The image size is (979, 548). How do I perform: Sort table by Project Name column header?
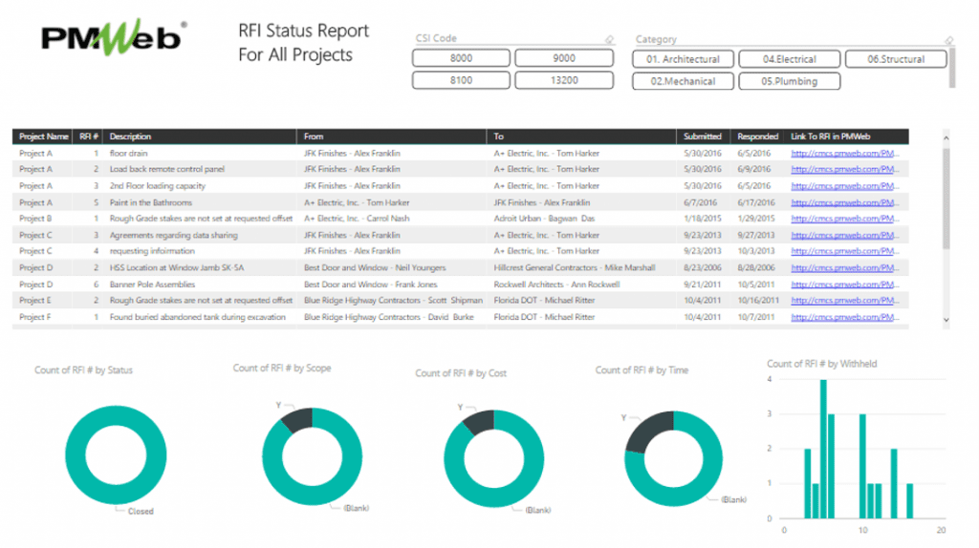(43, 137)
